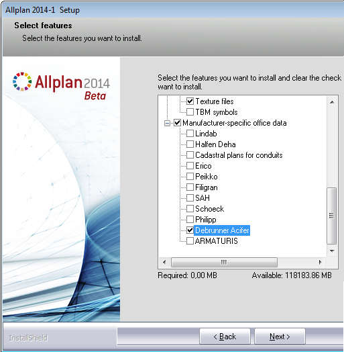This screenshot has width=344, height=352.
Task: Click the vertical scrollbar down arrow
Action: click(332, 251)
